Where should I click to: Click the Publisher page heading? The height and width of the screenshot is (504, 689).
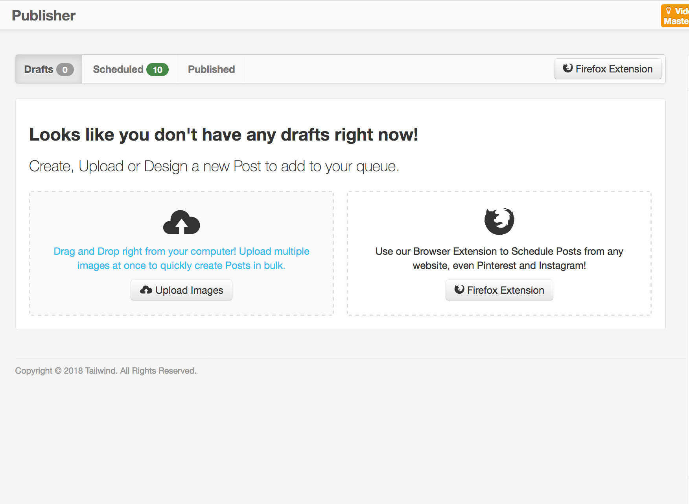43,15
